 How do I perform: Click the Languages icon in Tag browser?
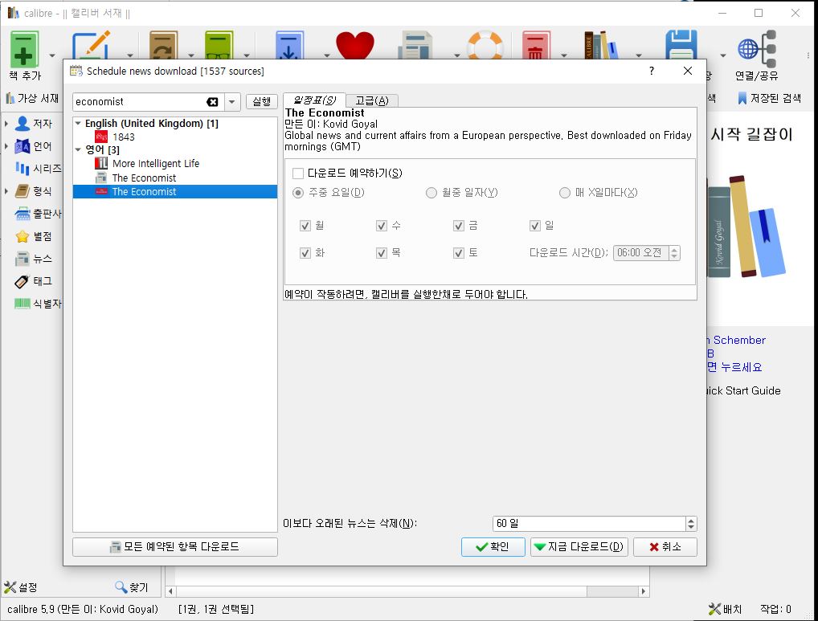[x=22, y=146]
